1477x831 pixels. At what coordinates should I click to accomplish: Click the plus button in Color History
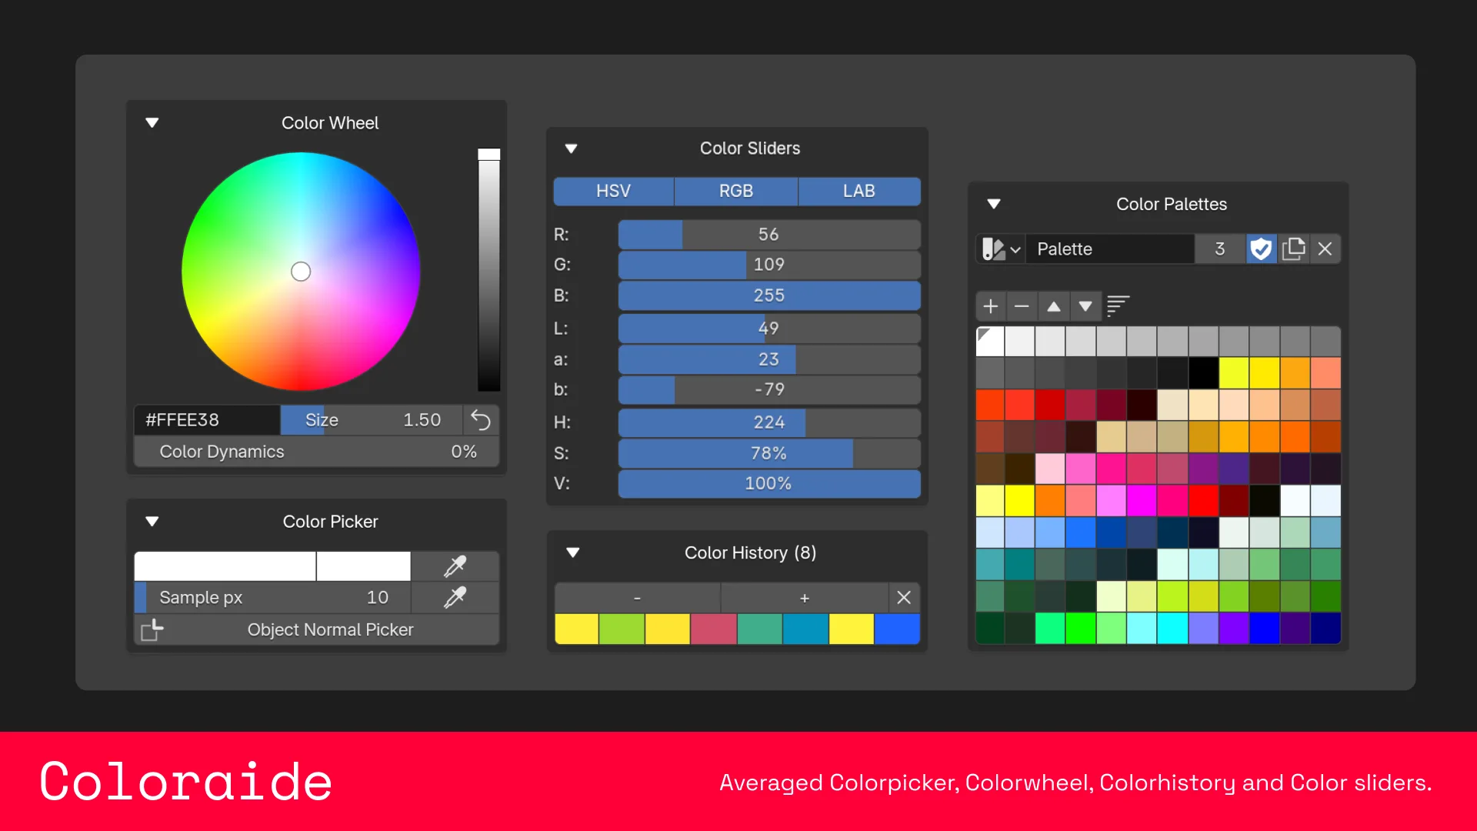tap(804, 597)
